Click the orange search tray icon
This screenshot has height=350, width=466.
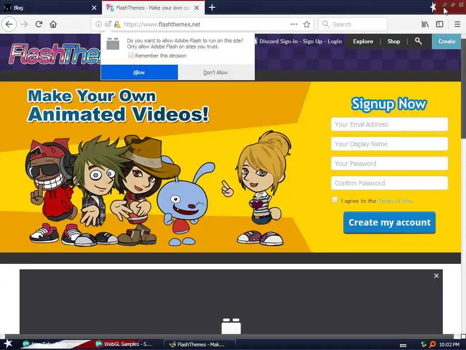[x=432, y=345]
